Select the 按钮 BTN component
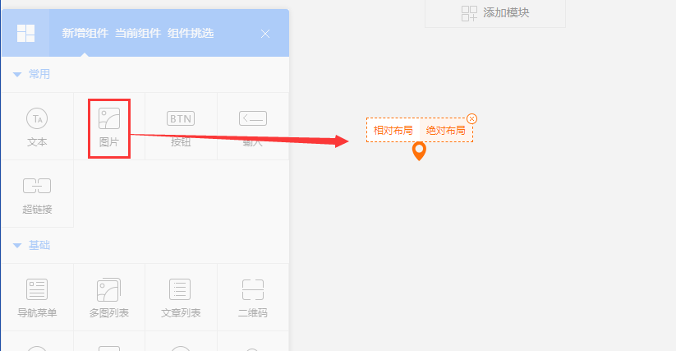 coord(181,127)
